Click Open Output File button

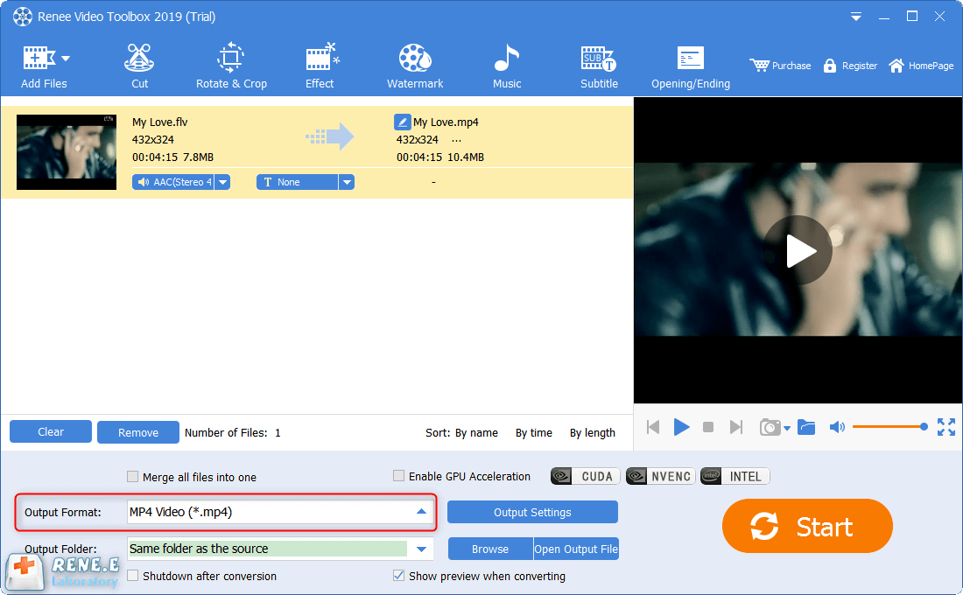point(576,549)
